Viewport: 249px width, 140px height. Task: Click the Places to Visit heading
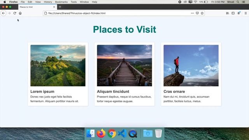pos(124,30)
